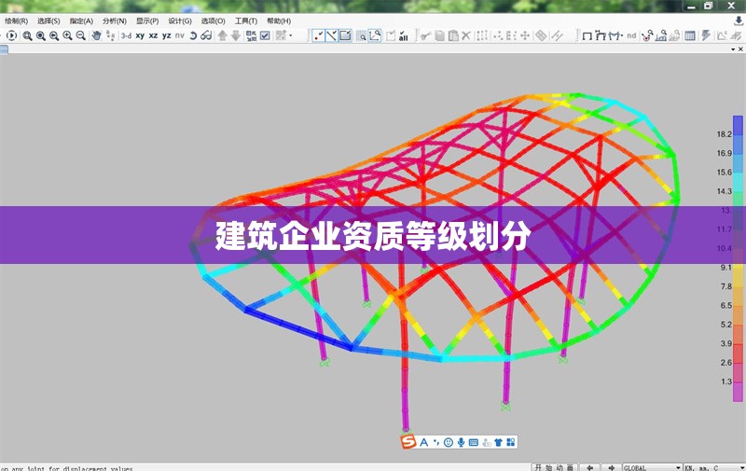Click the download arrow icon at top right

click(738, 21)
